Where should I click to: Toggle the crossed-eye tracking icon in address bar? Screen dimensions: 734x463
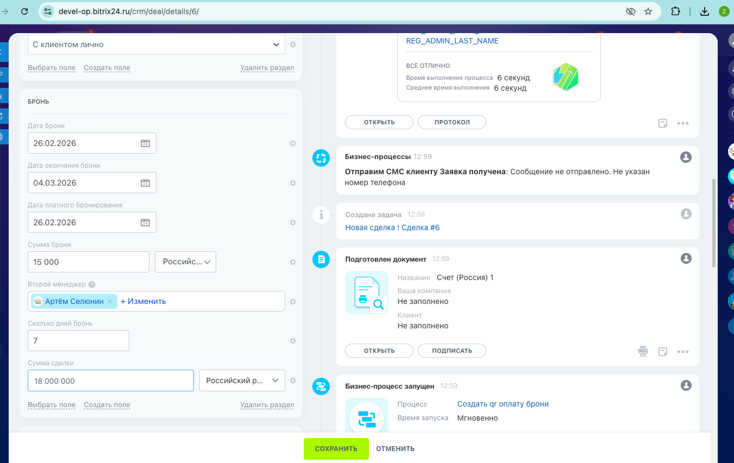(630, 11)
